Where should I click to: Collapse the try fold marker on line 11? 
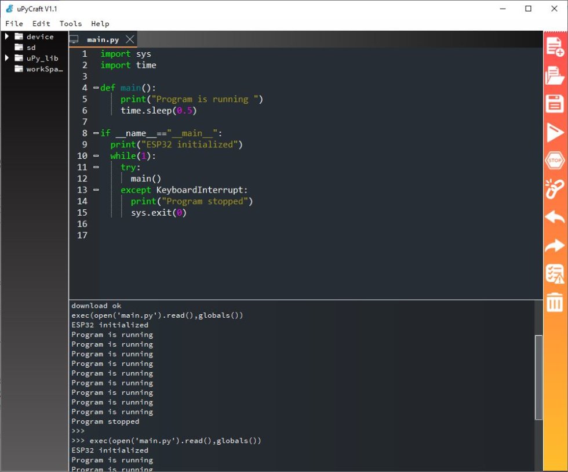(96, 167)
